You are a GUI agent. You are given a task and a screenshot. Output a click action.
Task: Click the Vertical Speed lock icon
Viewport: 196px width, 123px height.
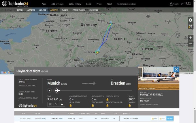coord(108,99)
